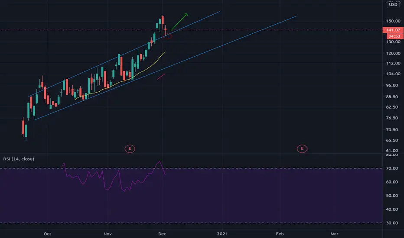
Task: Open the USD currency selector
Action: point(393,4)
